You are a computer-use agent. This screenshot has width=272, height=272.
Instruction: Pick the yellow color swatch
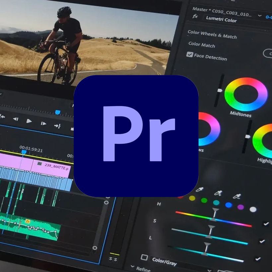click(192, 198)
